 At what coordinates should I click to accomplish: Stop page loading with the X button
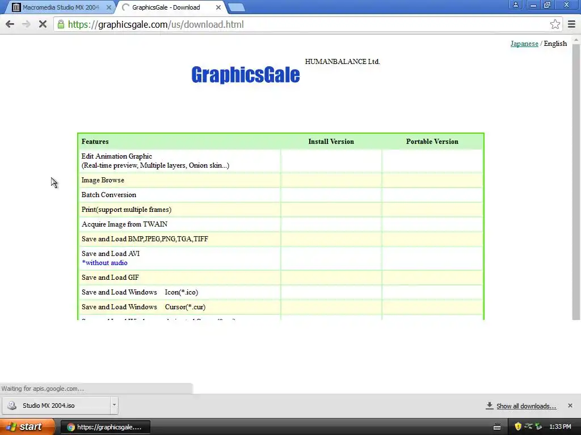point(43,24)
